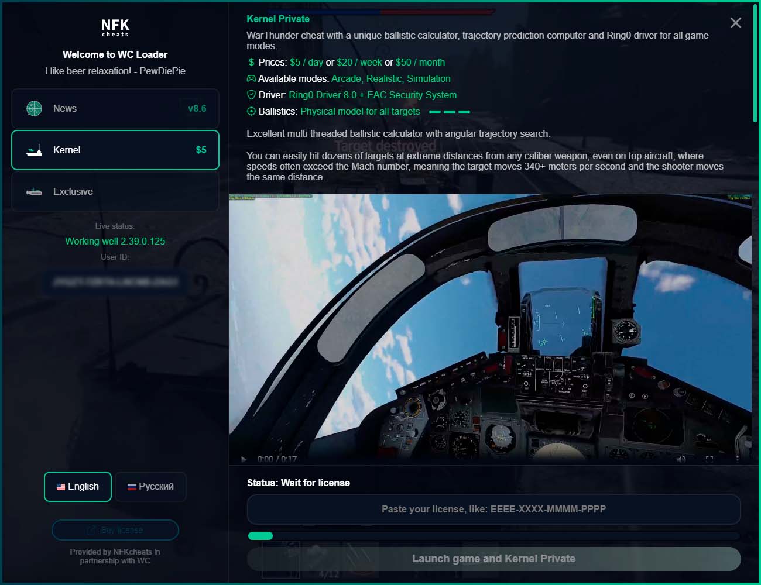Screen dimensions: 761x585
Task: Click the Buy license button
Action: (x=115, y=530)
